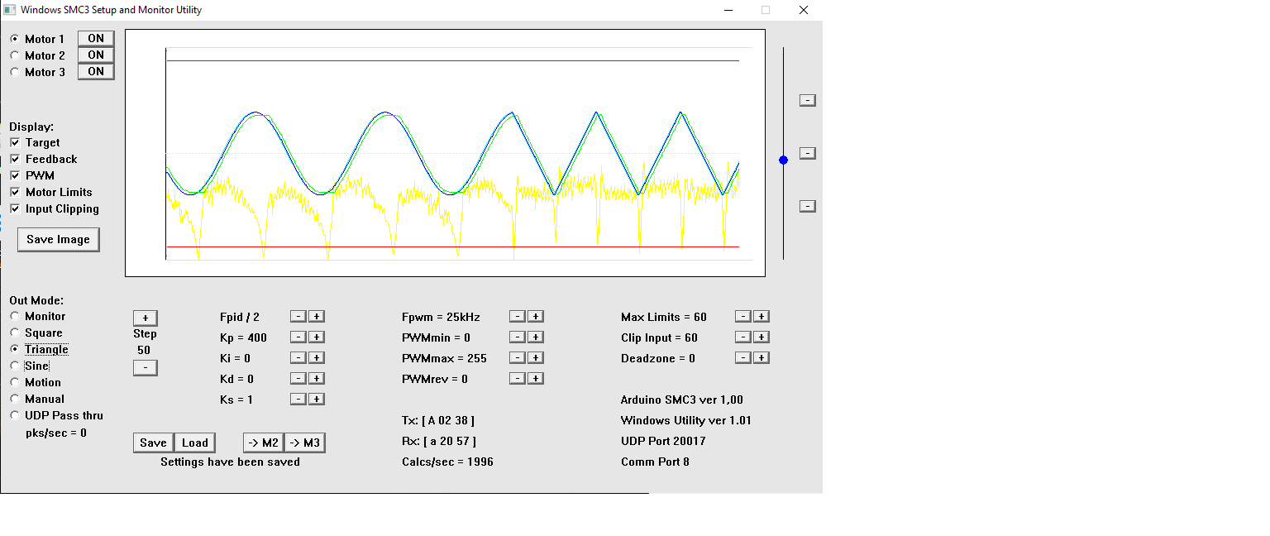This screenshot has width=1270, height=536.
Task: Decrease the Ki value with minus button
Action: [298, 358]
